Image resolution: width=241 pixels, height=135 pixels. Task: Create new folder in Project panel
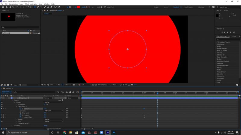pos(5,85)
